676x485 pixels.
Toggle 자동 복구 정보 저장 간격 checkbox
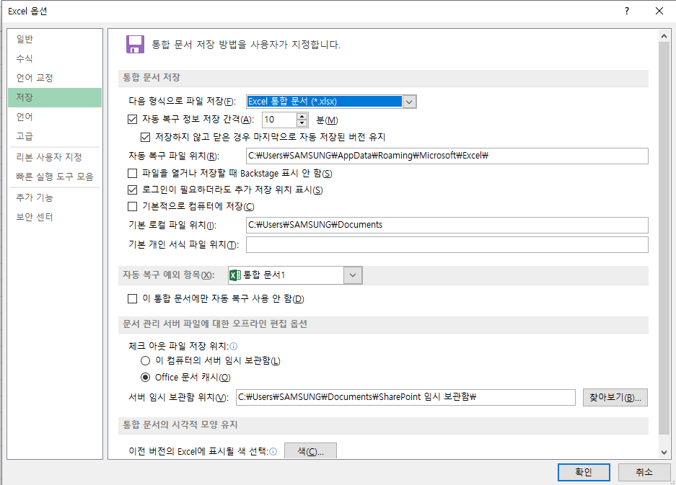click(132, 120)
